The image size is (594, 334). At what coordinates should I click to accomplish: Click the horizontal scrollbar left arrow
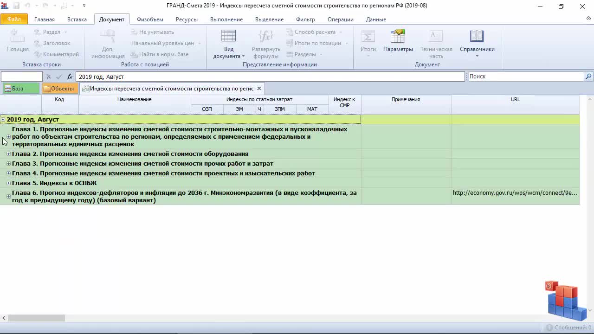(4, 318)
